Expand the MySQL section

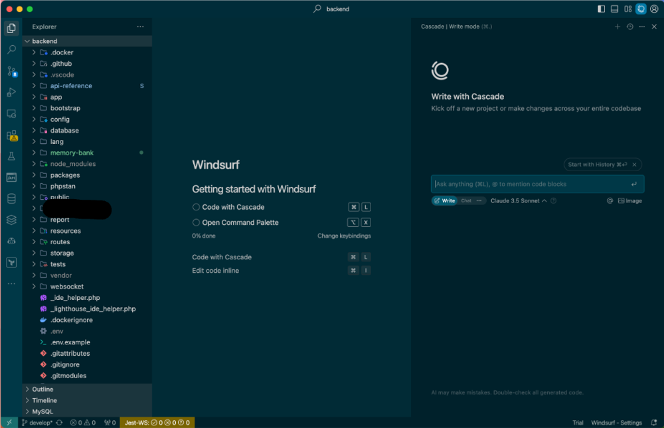[x=87, y=411]
